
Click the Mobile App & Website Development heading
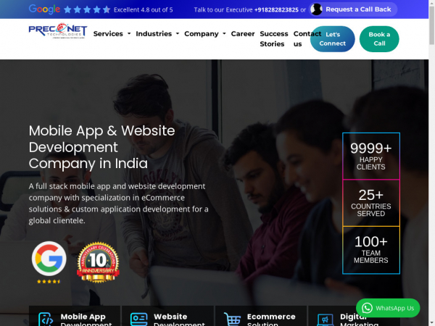pyautogui.click(x=101, y=147)
